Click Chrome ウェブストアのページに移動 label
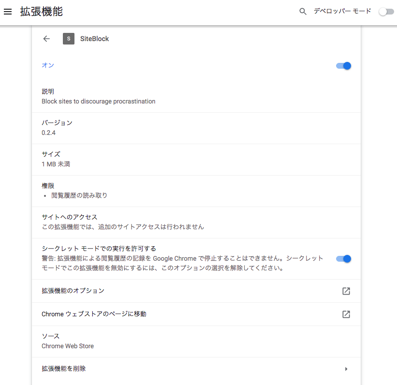397x385 pixels. coord(94,314)
